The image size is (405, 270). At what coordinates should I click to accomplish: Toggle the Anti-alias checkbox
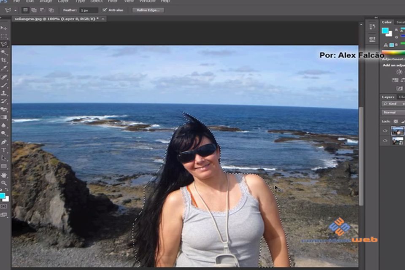[105, 10]
